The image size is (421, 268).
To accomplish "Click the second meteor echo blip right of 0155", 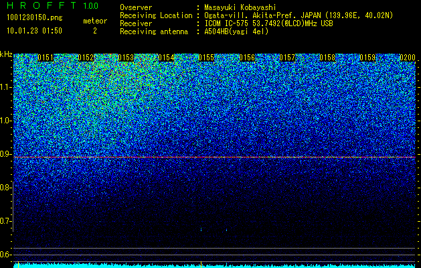I will [x=227, y=230].
